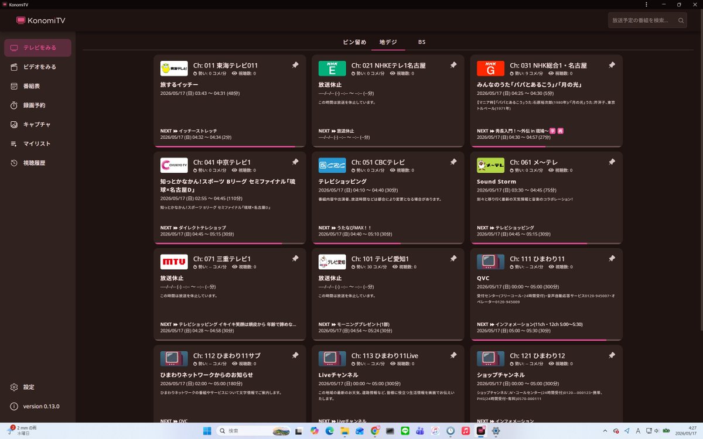Open the QVC program on ひまわり11

(483, 278)
